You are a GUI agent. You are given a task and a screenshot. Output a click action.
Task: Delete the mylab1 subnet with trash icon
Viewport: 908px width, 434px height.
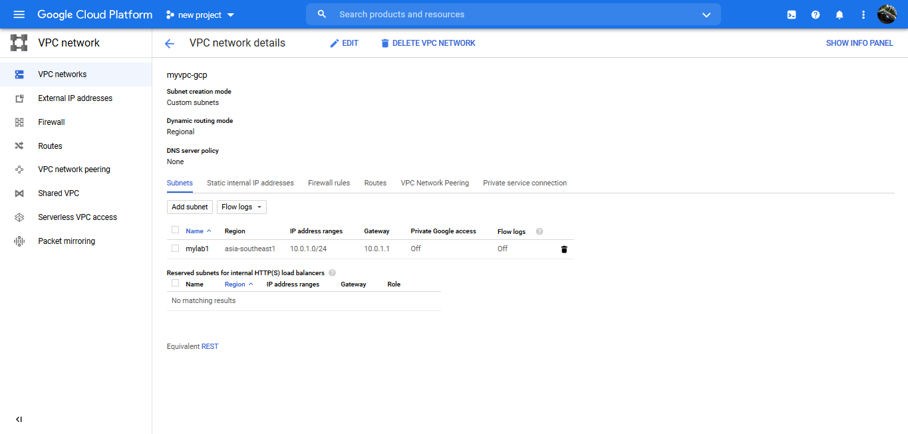point(564,249)
